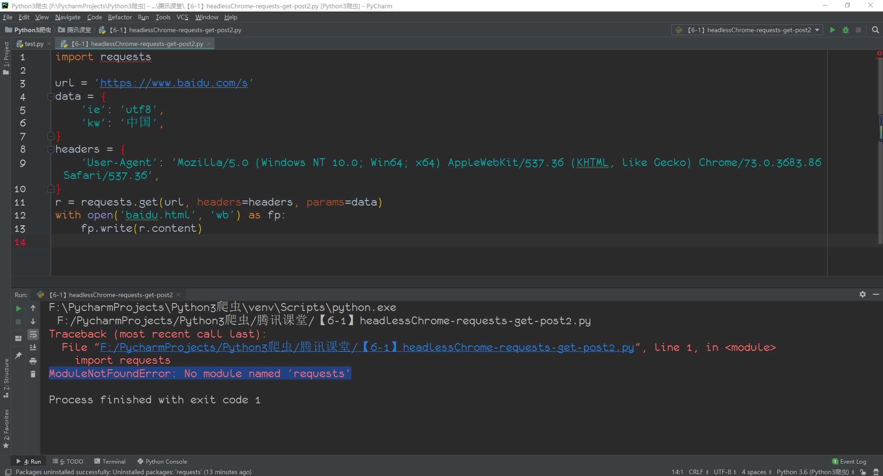Viewport: 883px width, 476px height.
Task: Open the 6: TODO tool window
Action: tap(68, 461)
